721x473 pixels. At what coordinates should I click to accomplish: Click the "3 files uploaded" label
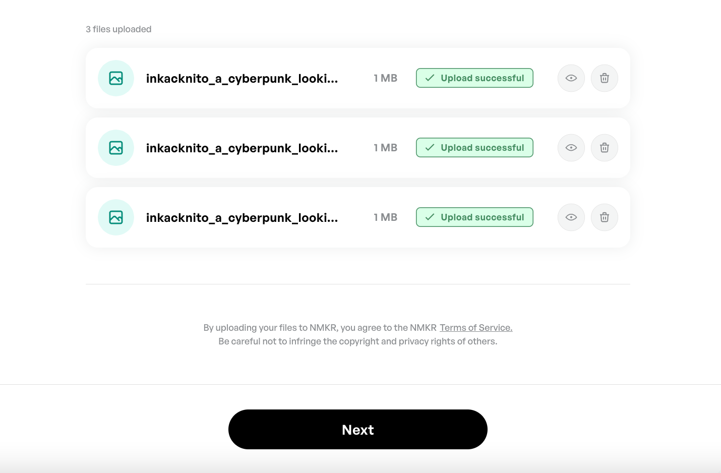(x=118, y=29)
